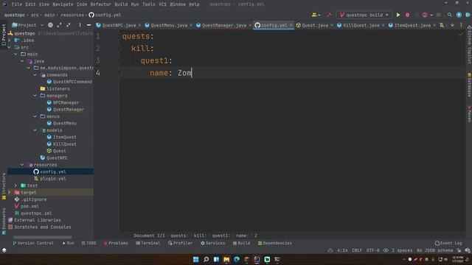Viewport: 472px width, 265px height.
Task: Close the QuestMenu.java tab
Action: [191, 26]
